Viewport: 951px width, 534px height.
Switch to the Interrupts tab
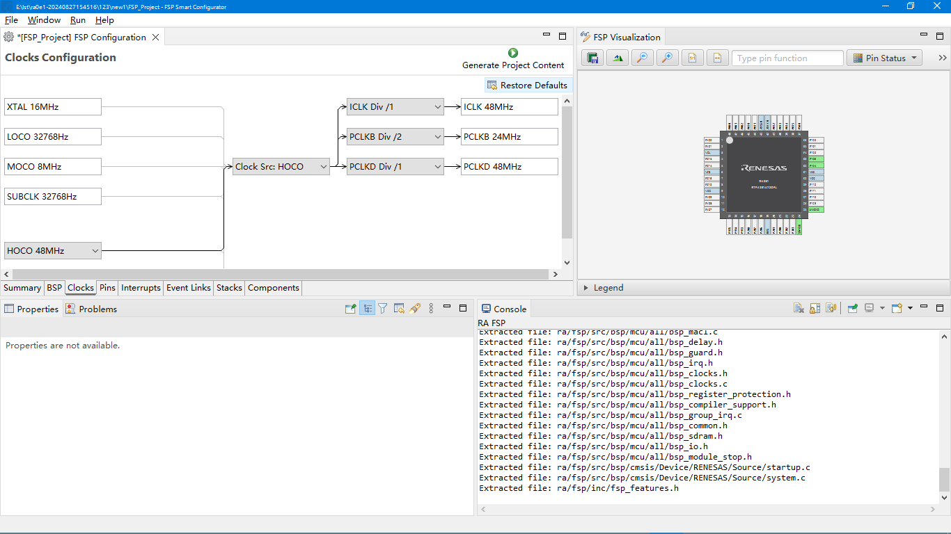coord(141,288)
